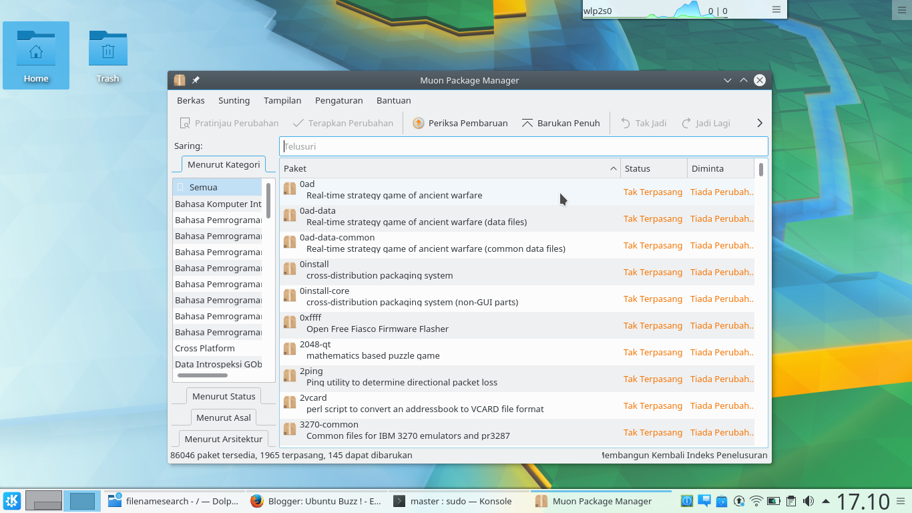Select the Semua category
This screenshot has width=912, height=513.
click(218, 187)
